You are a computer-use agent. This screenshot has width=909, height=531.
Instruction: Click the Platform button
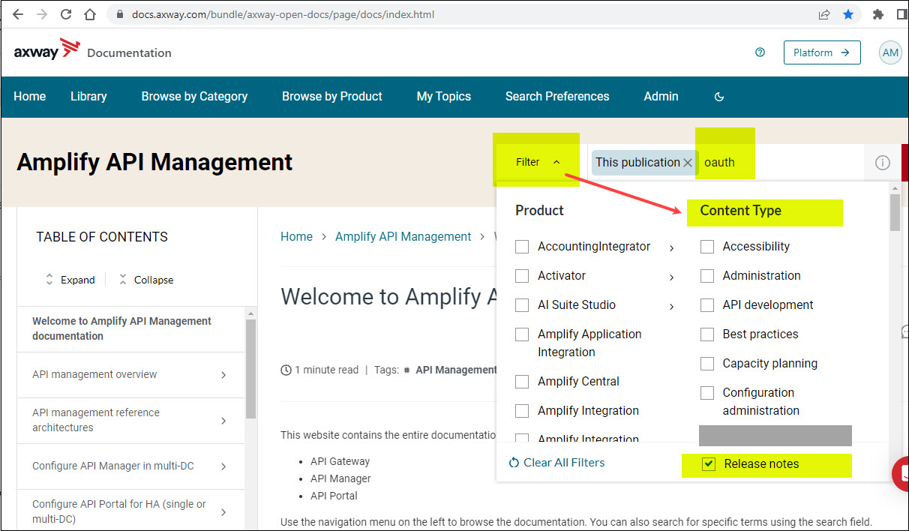point(821,52)
